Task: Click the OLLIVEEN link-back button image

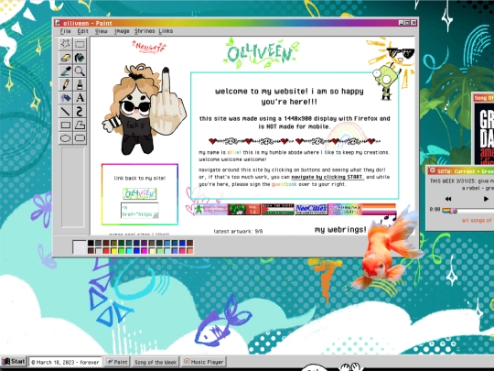Action: click(x=140, y=193)
